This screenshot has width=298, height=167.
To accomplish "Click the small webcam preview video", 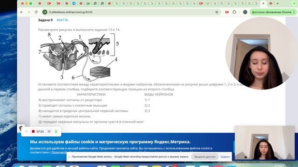I will point(265,143).
